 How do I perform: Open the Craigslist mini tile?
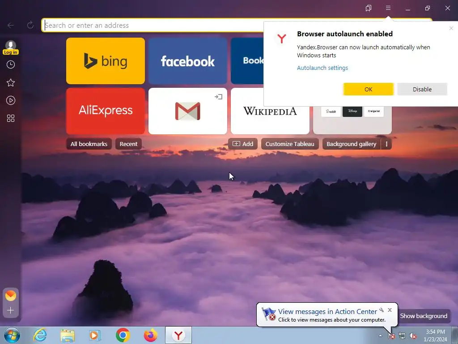(374, 112)
